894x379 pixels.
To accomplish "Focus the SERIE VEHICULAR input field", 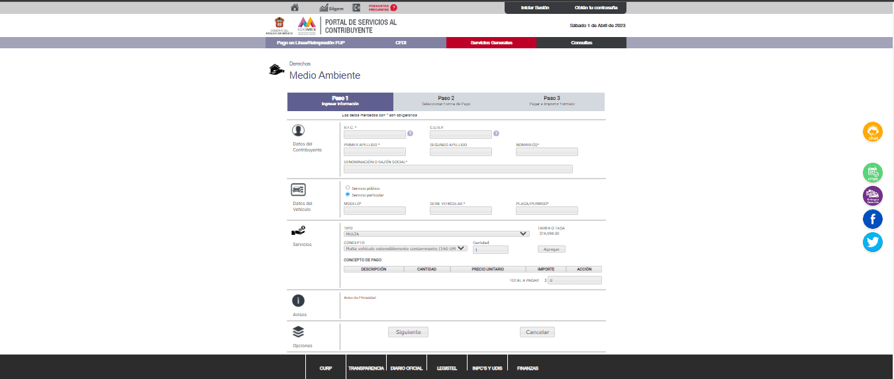I will click(x=461, y=211).
